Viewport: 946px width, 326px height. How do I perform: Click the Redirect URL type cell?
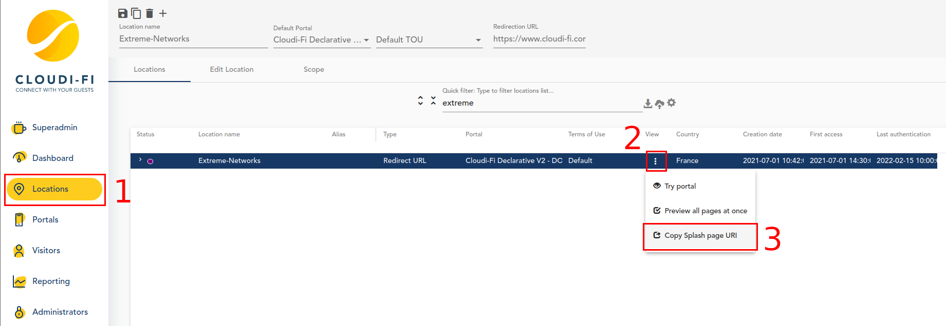pyautogui.click(x=405, y=160)
